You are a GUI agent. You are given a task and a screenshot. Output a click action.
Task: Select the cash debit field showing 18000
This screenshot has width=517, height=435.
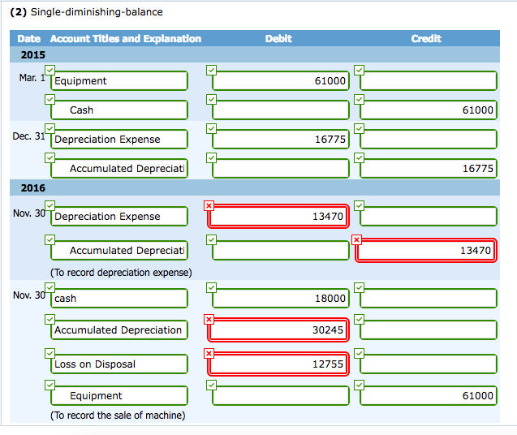pyautogui.click(x=280, y=299)
